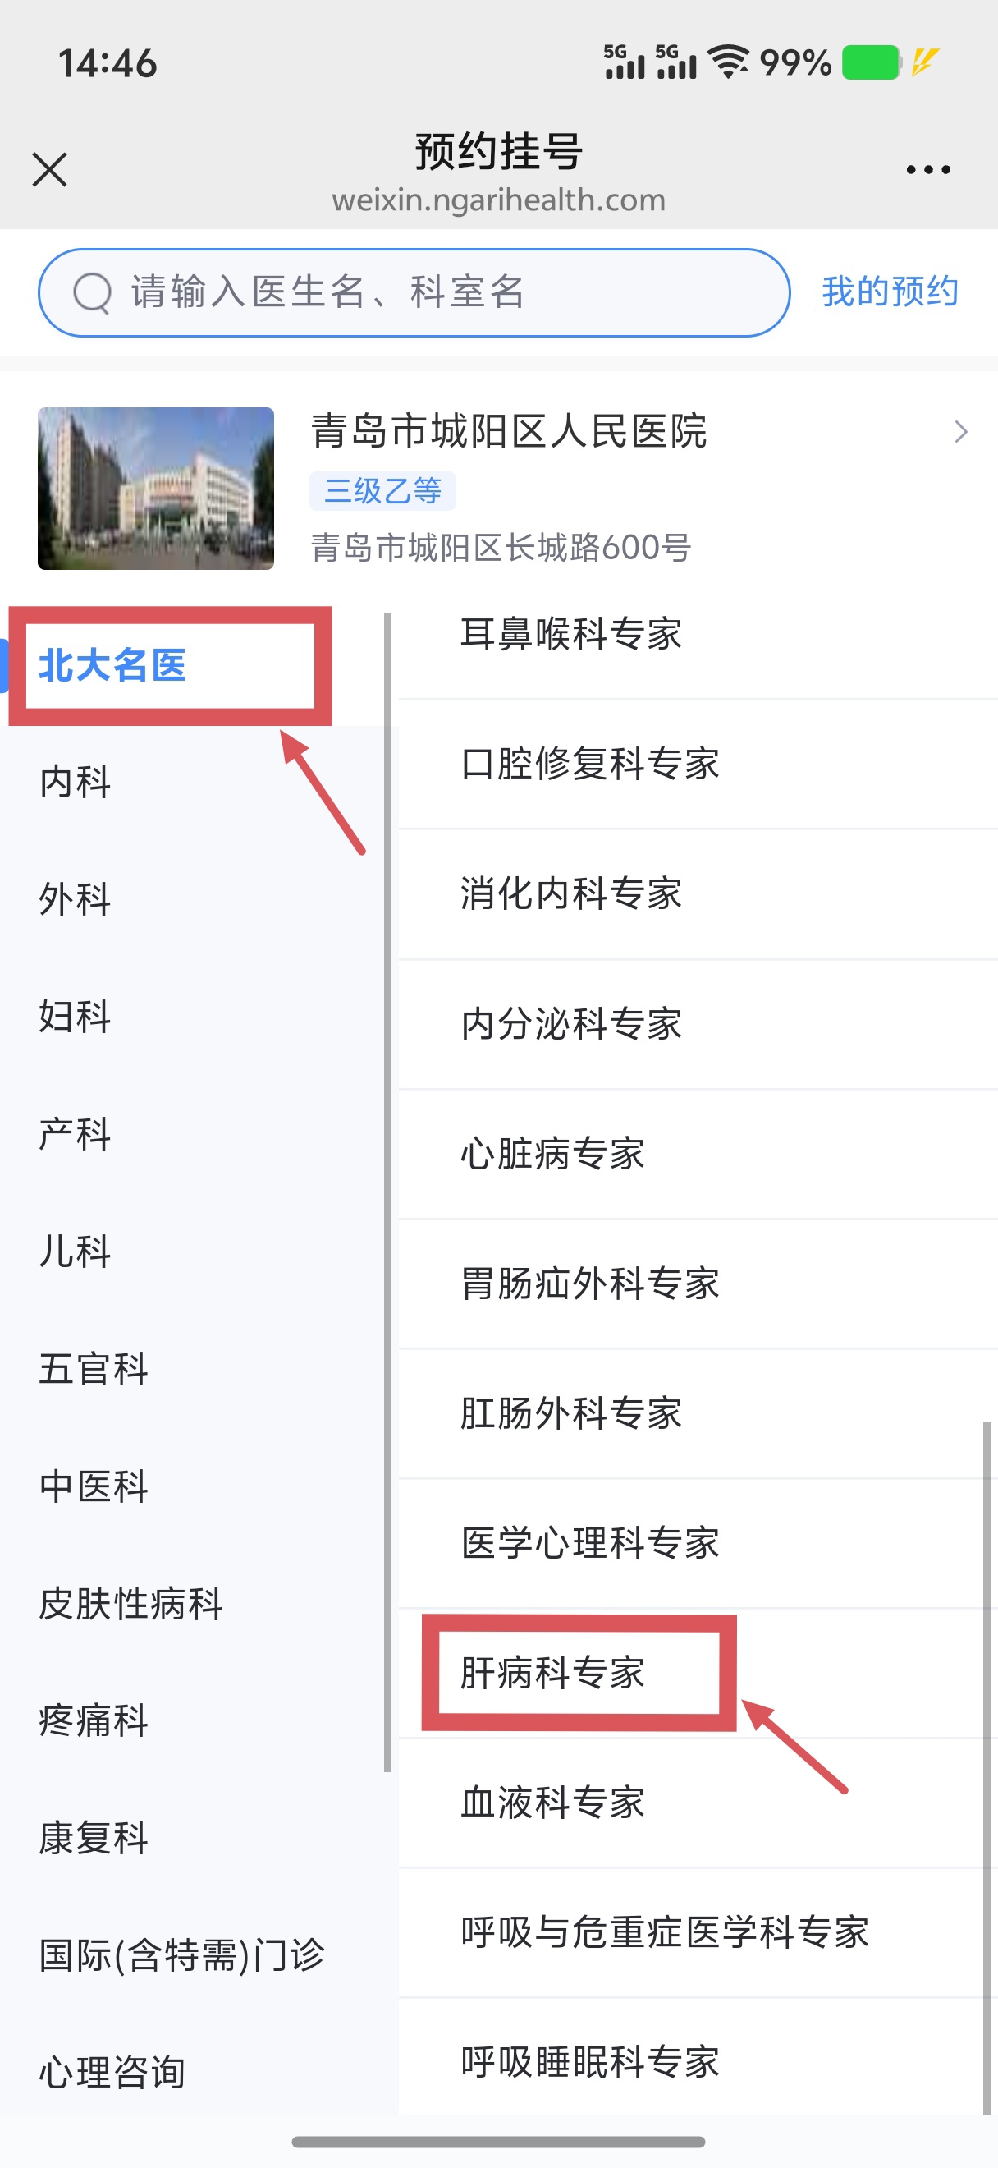Expand hospital details chevron arrow
The width and height of the screenshot is (998, 2168).
961,432
